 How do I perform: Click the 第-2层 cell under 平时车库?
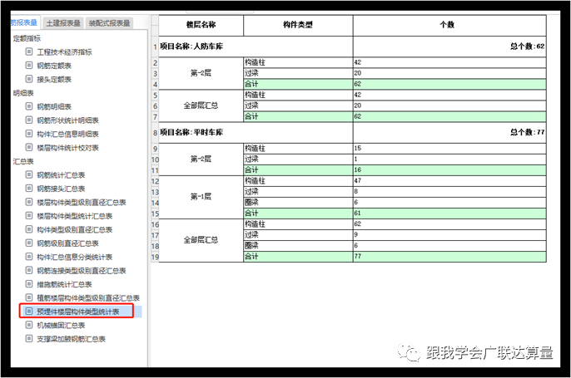(201, 160)
